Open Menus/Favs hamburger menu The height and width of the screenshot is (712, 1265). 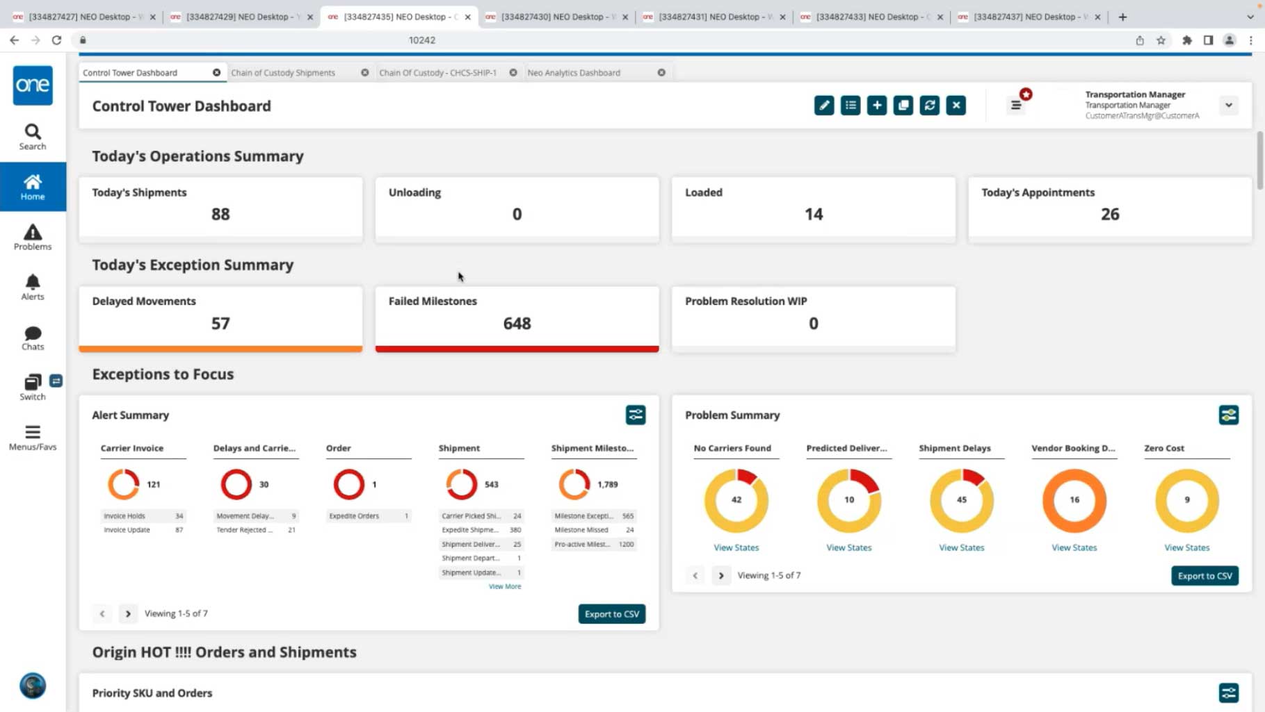click(33, 438)
